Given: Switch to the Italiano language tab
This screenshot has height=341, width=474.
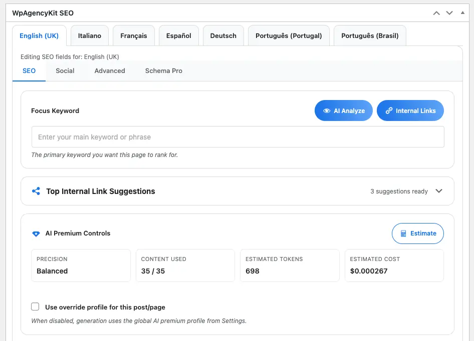Looking at the screenshot, I should pyautogui.click(x=90, y=35).
